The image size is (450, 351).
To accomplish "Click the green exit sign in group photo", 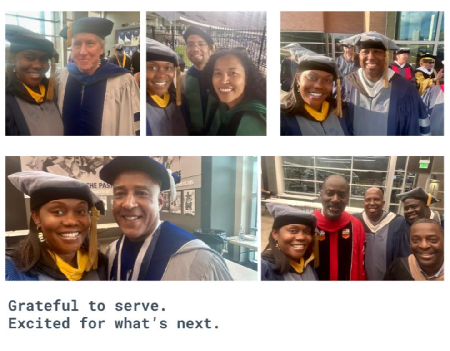I will (x=424, y=164).
